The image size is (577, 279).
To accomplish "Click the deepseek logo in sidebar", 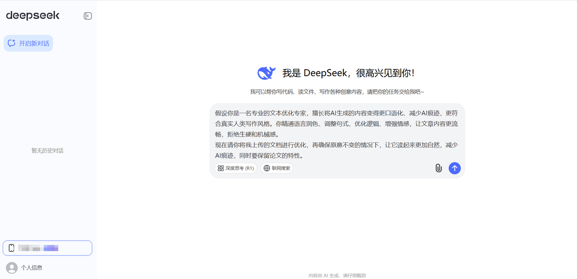I will click(32, 15).
